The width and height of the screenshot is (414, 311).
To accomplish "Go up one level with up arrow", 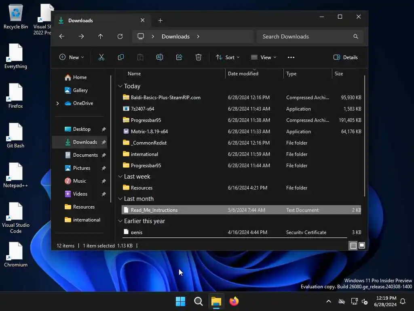I will tap(101, 36).
